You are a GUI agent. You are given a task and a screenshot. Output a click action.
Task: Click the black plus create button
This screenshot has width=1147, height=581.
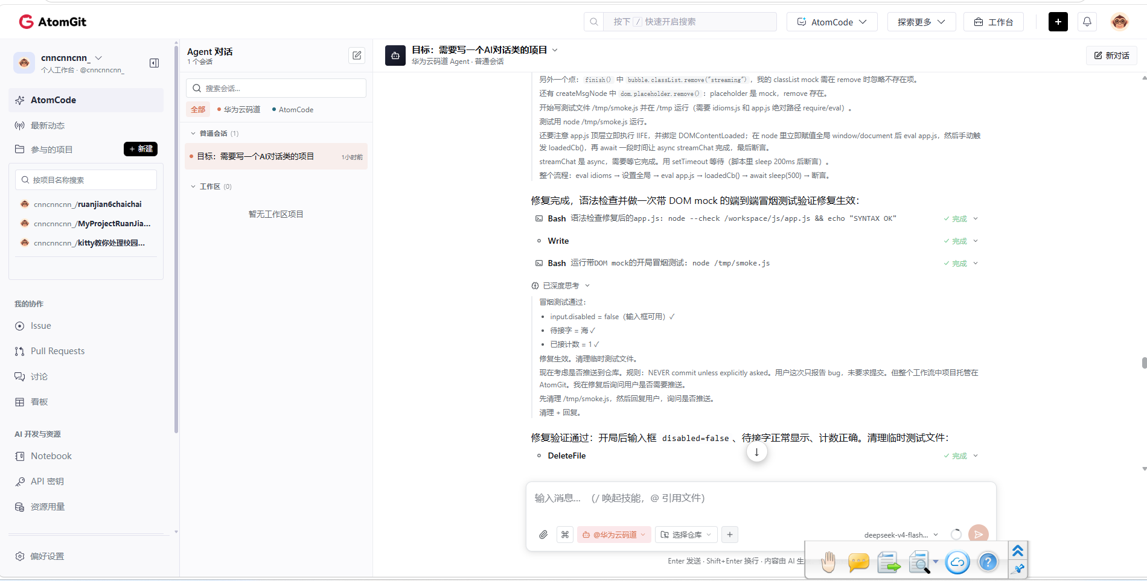click(x=1058, y=22)
